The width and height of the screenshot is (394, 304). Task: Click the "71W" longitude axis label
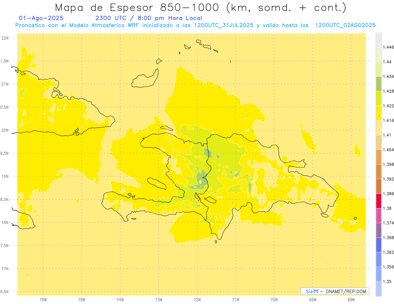pos(235,300)
